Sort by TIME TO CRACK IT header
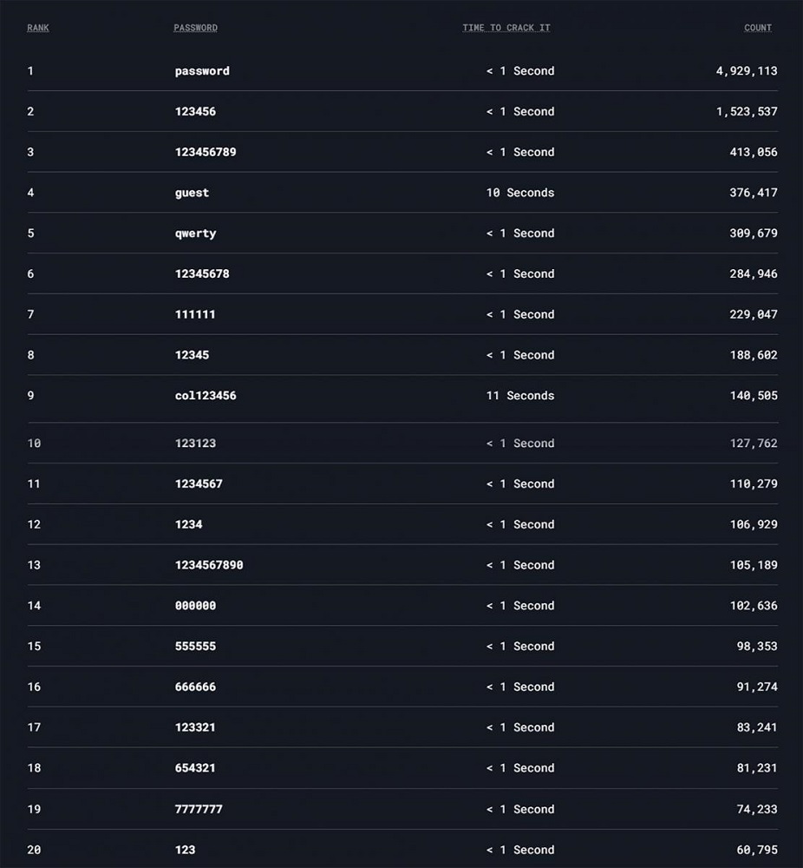The width and height of the screenshot is (803, 868). click(x=506, y=28)
